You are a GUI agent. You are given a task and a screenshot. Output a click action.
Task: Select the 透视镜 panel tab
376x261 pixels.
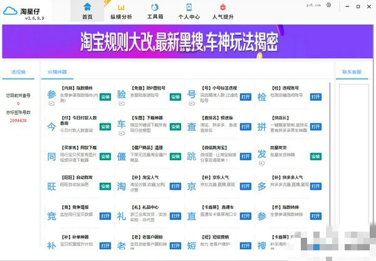[18, 72]
